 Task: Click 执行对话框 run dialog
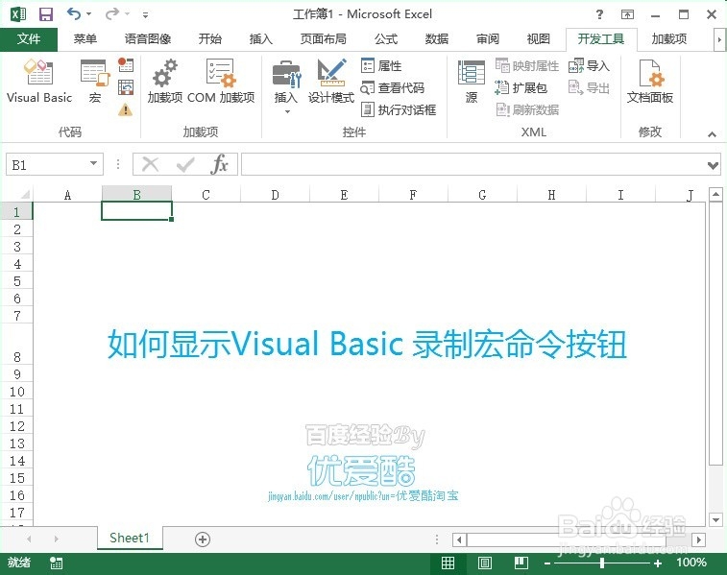pos(399,109)
